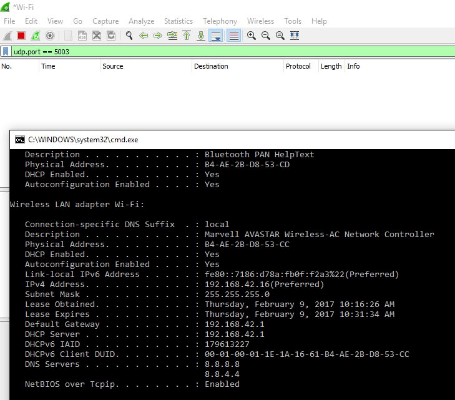This screenshot has width=455, height=400.
Task: Open the Capture menu
Action: click(x=105, y=21)
